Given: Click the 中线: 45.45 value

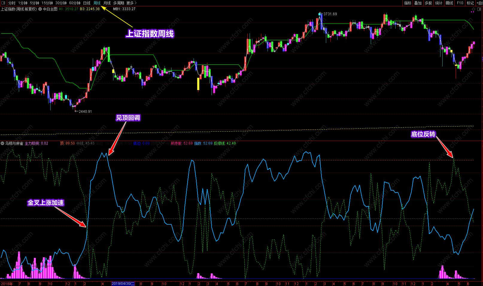Looking at the screenshot, I should (x=85, y=143).
